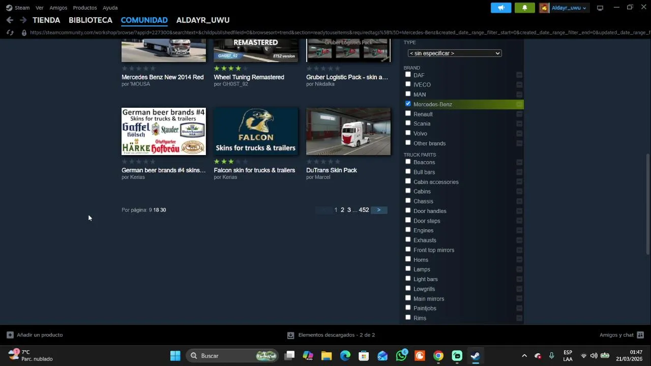Open the ALDAYR_UWU profile tab
The image size is (651, 366).
[203, 20]
